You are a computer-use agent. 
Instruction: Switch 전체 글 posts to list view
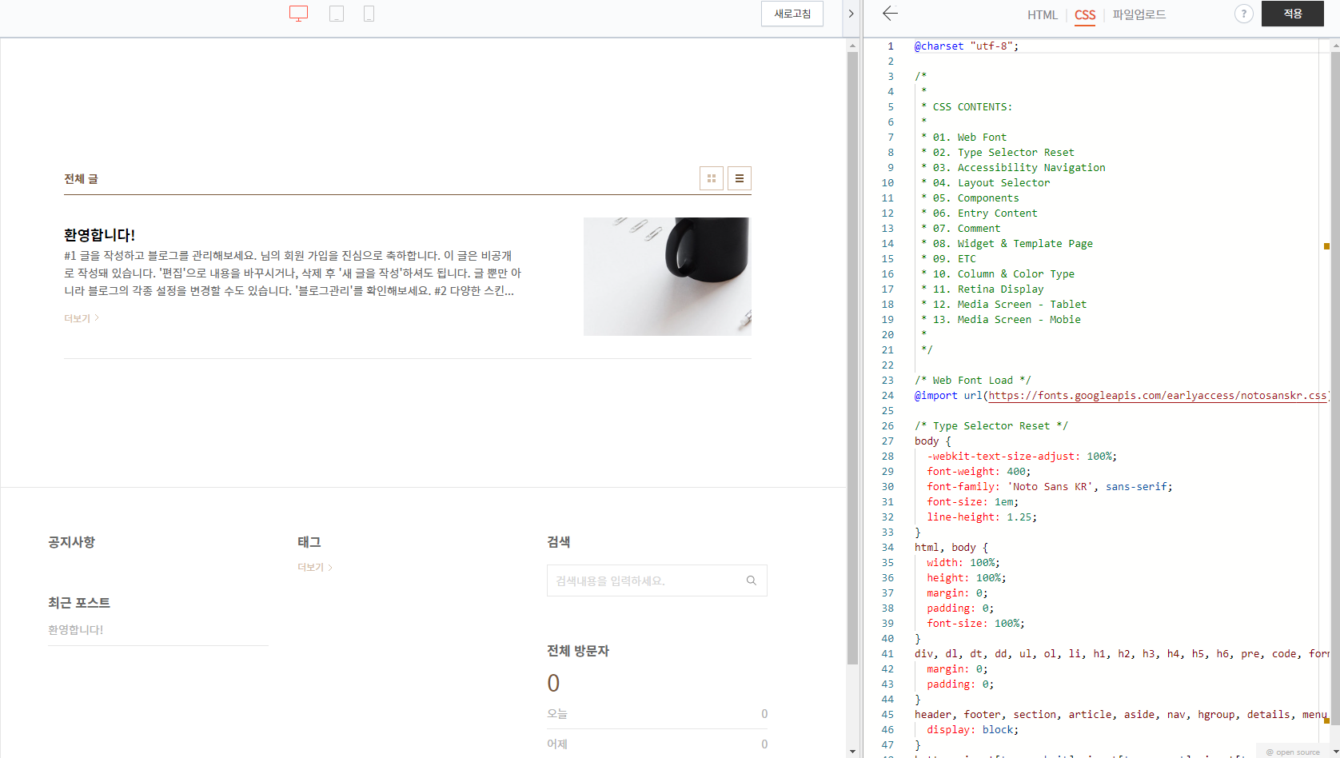[739, 178]
